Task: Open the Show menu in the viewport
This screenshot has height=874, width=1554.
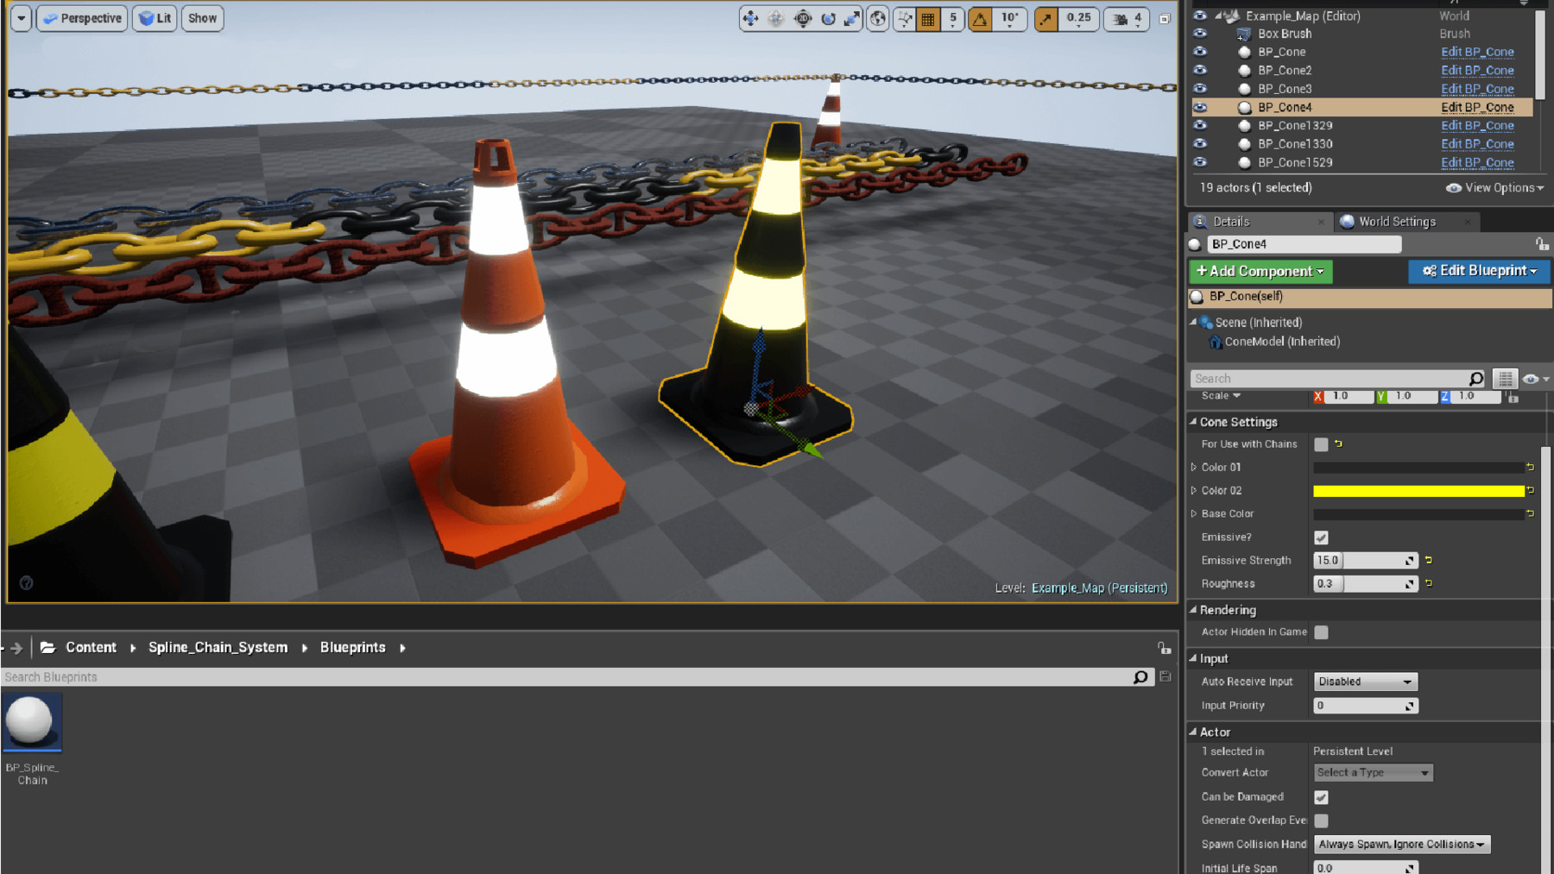Action: click(x=202, y=17)
